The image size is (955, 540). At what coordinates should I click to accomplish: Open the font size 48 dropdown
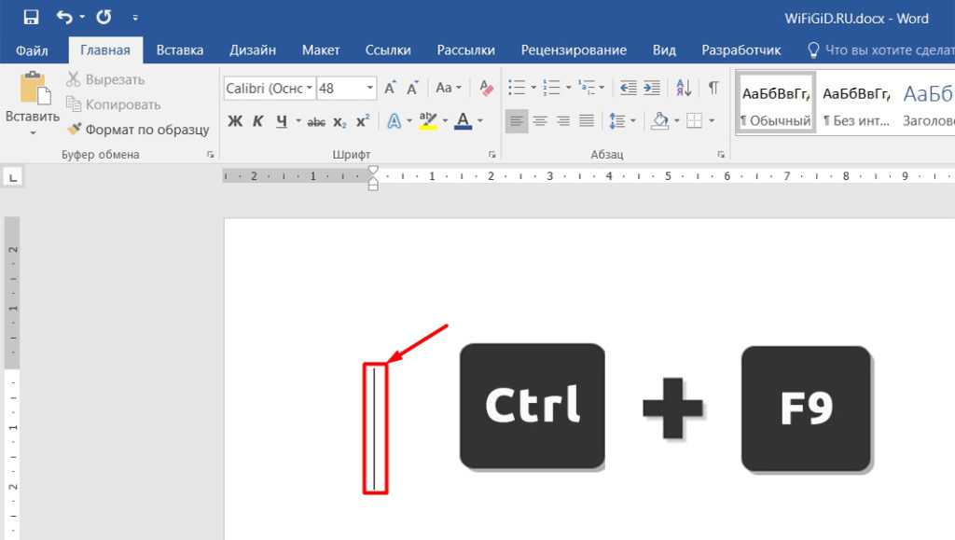point(370,89)
